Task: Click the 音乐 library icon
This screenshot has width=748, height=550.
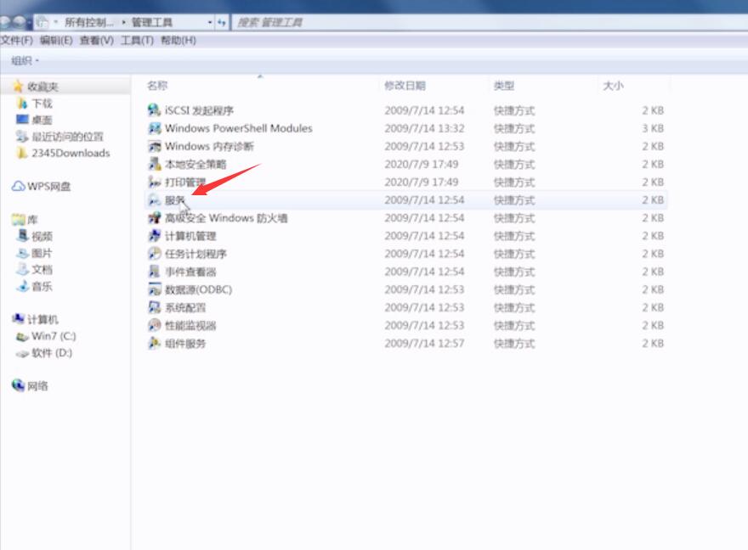Action: (x=22, y=286)
